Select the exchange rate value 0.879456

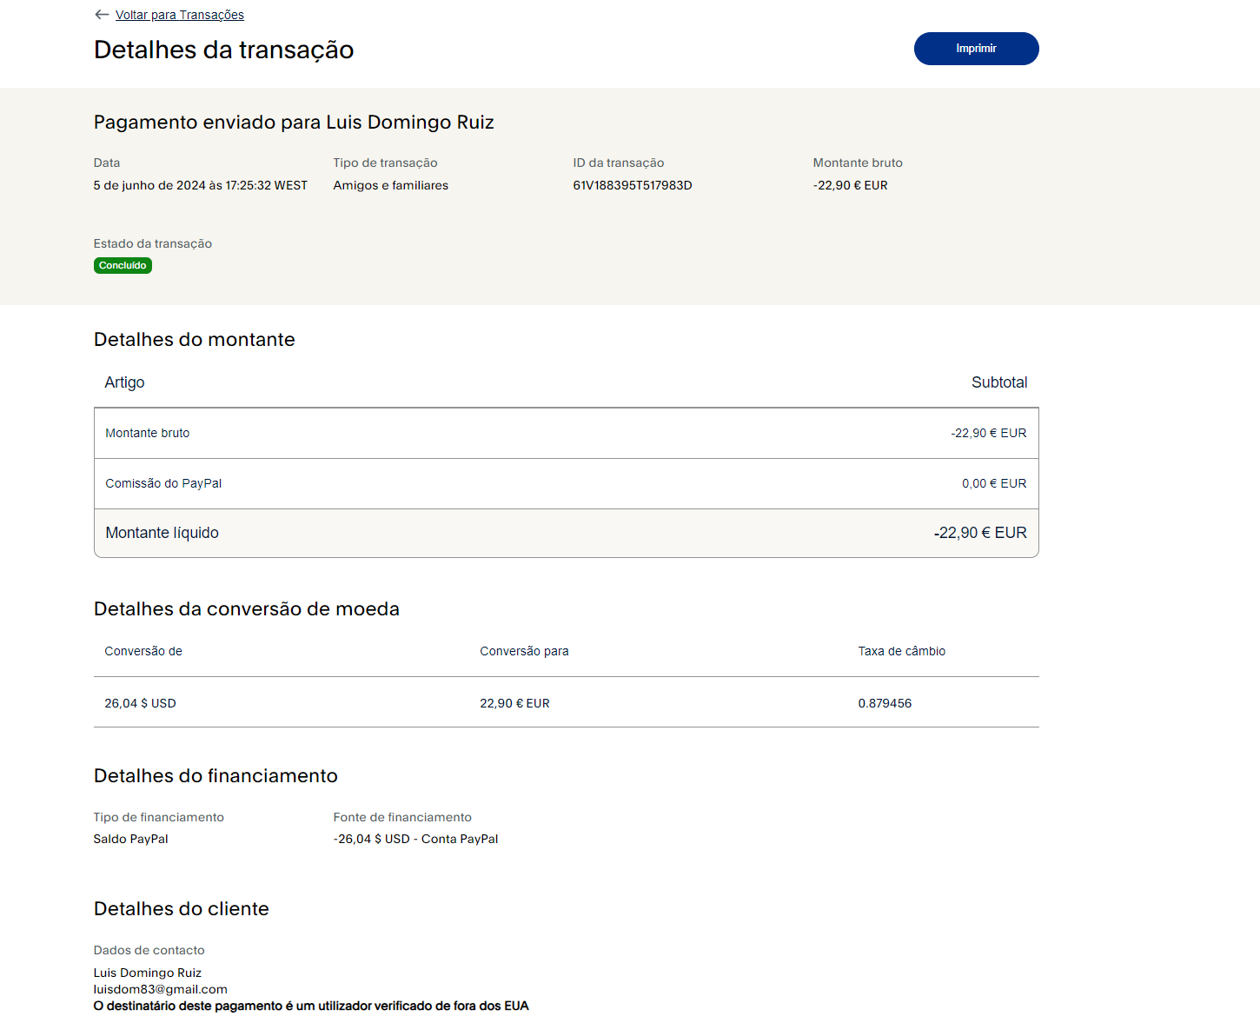(885, 703)
